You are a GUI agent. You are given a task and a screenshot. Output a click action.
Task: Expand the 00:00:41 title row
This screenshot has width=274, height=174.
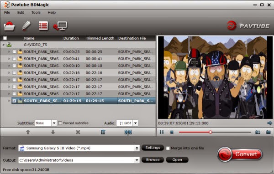pyautogui.click(x=9, y=59)
